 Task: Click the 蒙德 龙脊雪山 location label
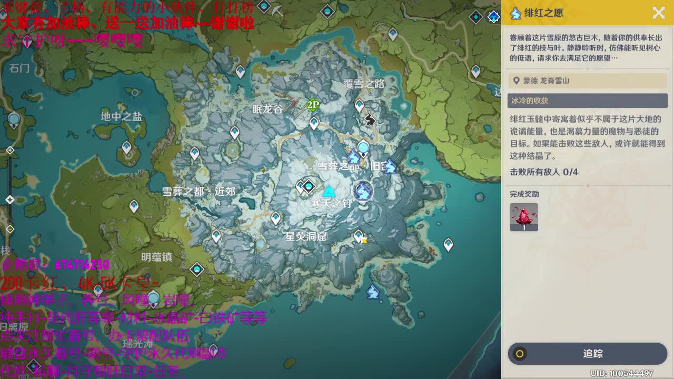click(546, 81)
